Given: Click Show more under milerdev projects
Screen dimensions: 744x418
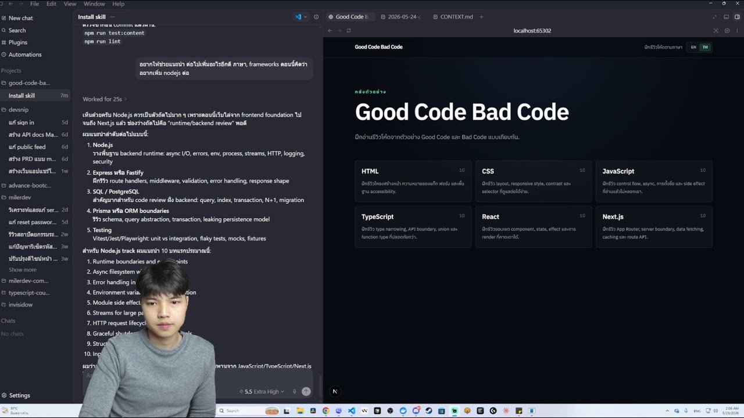Looking at the screenshot, I should [23, 270].
